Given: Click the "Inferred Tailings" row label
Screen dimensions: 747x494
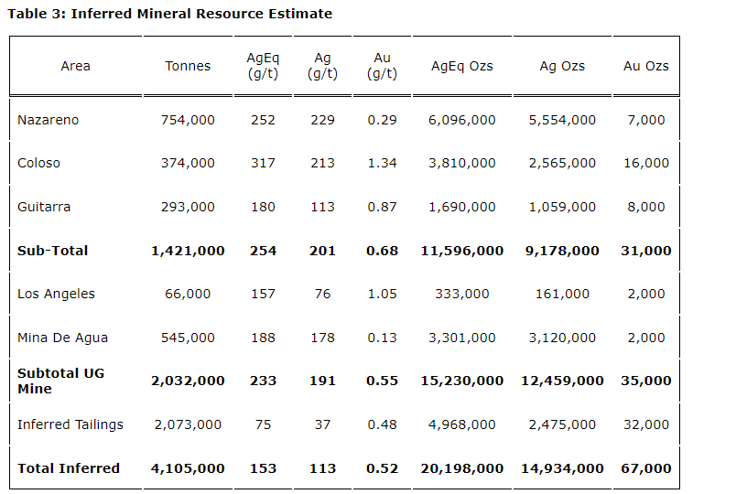Looking at the screenshot, I should click(70, 424).
